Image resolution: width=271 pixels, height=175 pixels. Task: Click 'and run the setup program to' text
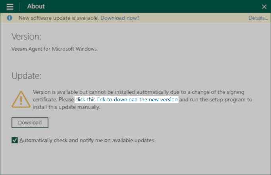click(x=216, y=100)
